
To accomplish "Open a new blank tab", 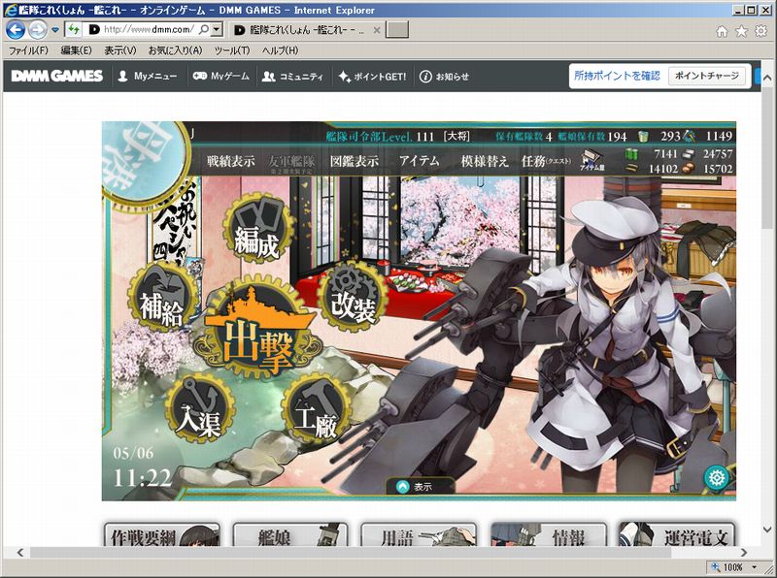I will pos(397,30).
